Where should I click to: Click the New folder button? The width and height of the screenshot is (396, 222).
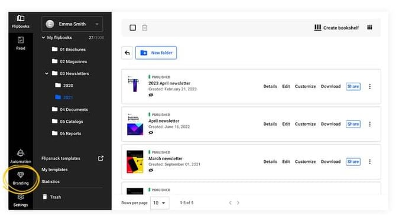click(156, 53)
